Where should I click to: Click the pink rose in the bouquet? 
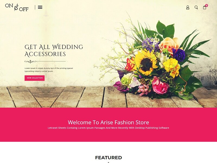(x=160, y=86)
